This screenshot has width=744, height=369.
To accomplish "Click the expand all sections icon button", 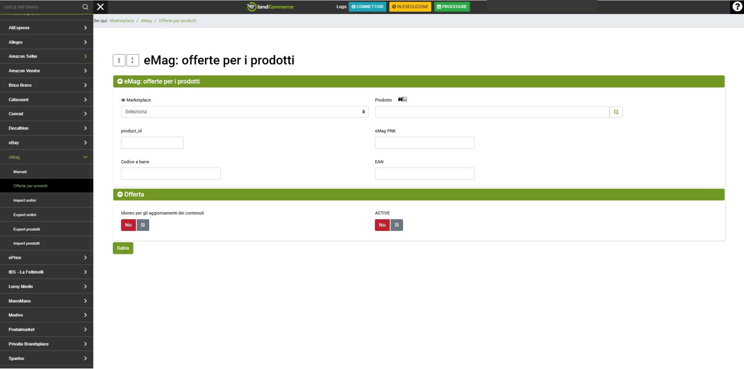I will [133, 60].
